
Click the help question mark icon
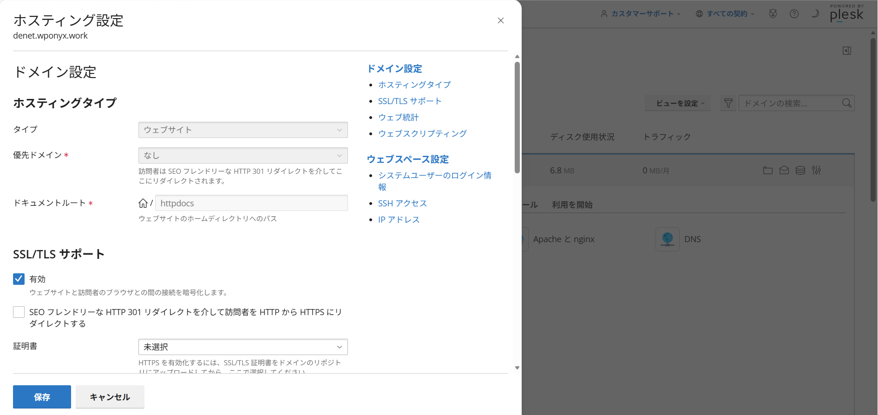click(794, 13)
